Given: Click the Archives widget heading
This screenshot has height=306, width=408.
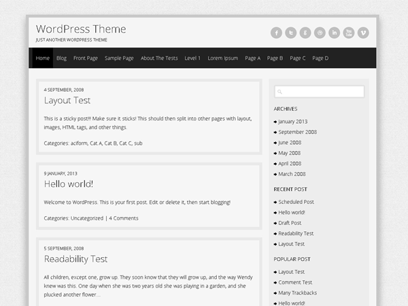Looking at the screenshot, I should [286, 109].
